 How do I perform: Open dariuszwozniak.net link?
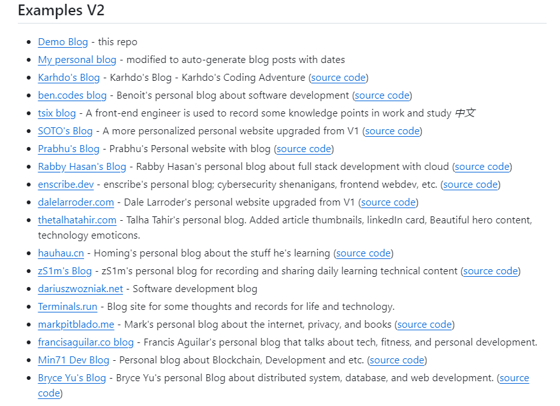(x=80, y=289)
